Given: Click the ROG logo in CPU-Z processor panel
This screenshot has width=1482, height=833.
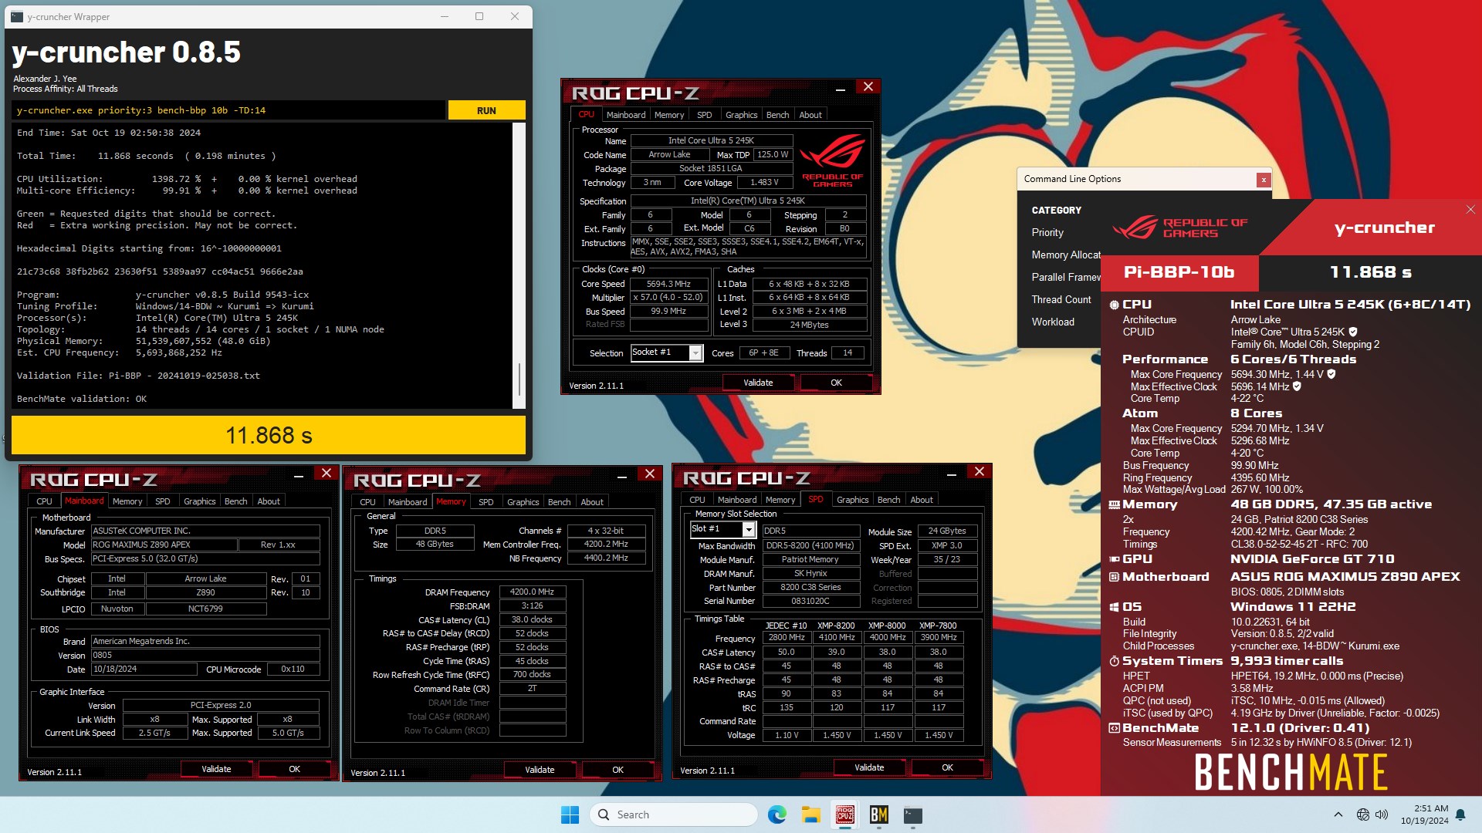Looking at the screenshot, I should [833, 160].
